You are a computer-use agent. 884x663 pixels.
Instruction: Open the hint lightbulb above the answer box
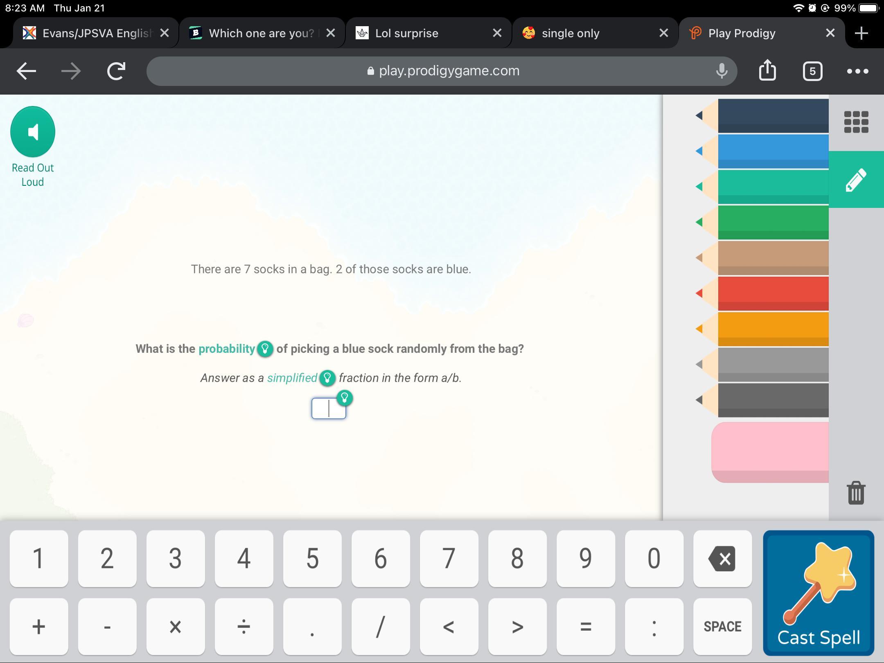coord(345,398)
